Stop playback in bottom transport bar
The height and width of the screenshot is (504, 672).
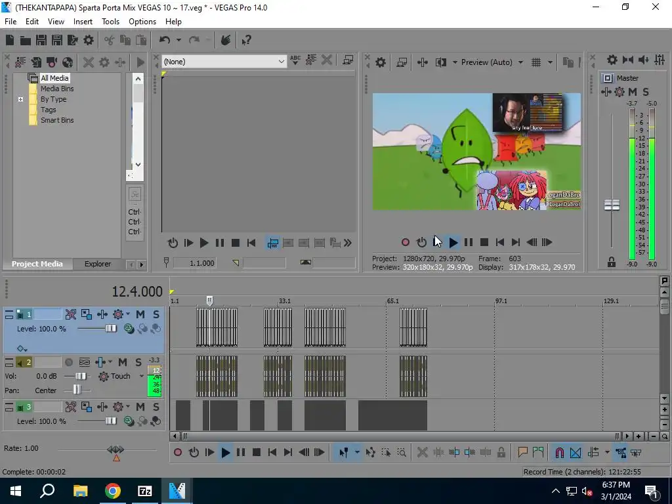click(257, 452)
